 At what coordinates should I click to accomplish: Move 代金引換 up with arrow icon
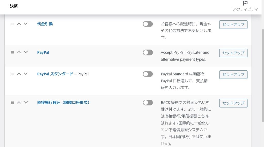(19, 24)
